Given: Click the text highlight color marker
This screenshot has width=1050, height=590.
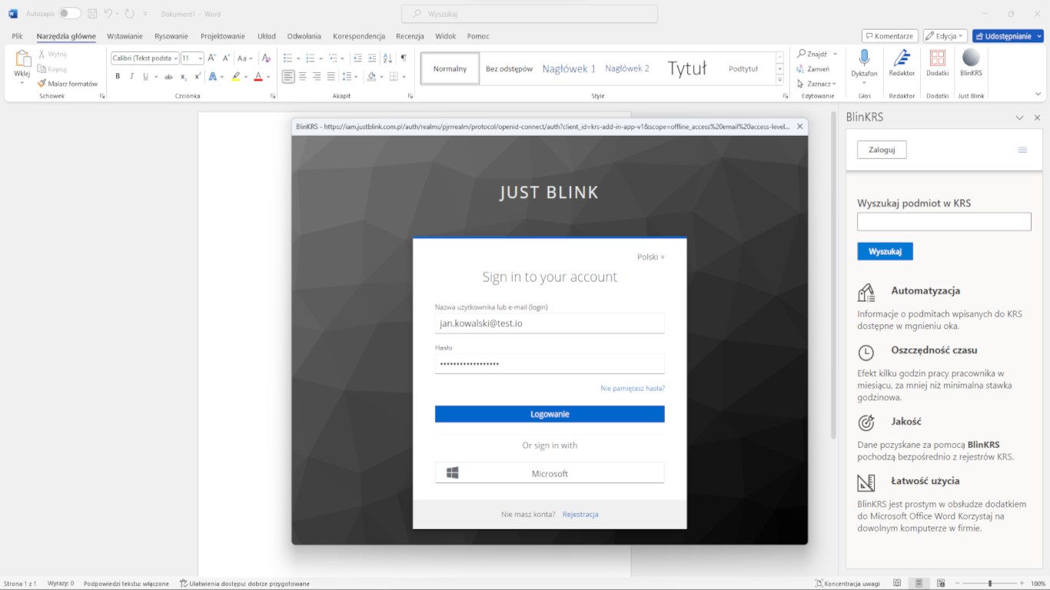Looking at the screenshot, I should [x=236, y=76].
